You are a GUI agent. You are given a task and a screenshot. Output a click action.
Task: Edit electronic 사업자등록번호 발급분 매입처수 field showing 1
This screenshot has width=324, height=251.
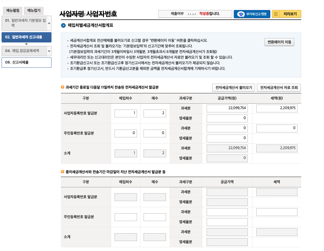125,113
